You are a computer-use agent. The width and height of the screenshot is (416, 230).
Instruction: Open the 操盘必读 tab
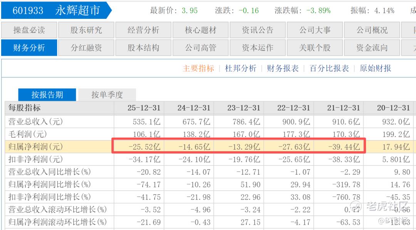29,30
